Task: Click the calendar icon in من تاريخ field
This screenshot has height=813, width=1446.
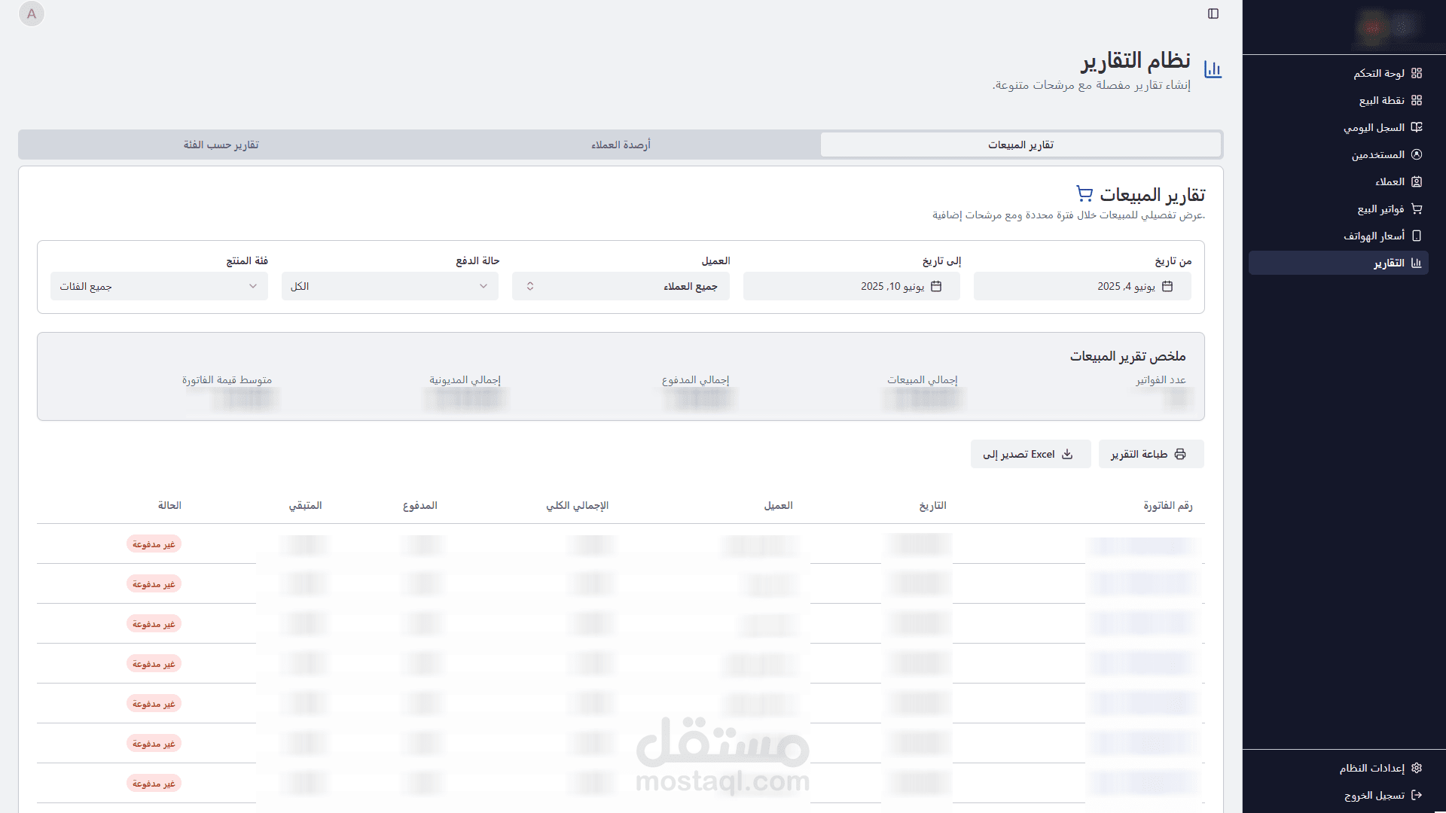Action: pyautogui.click(x=1167, y=286)
